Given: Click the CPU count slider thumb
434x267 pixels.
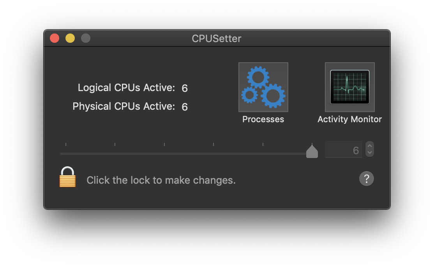Looking at the screenshot, I should coord(312,151).
